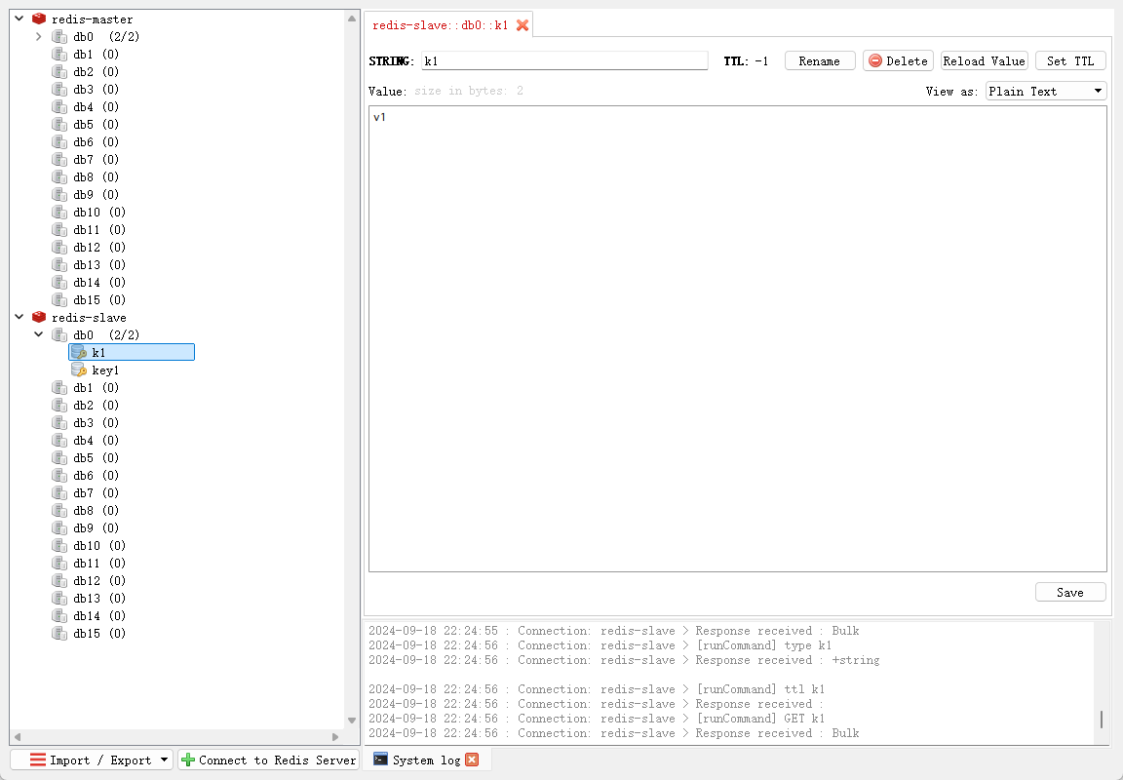This screenshot has width=1123, height=780.
Task: Collapse db0 under redis-slave
Action: coord(39,334)
